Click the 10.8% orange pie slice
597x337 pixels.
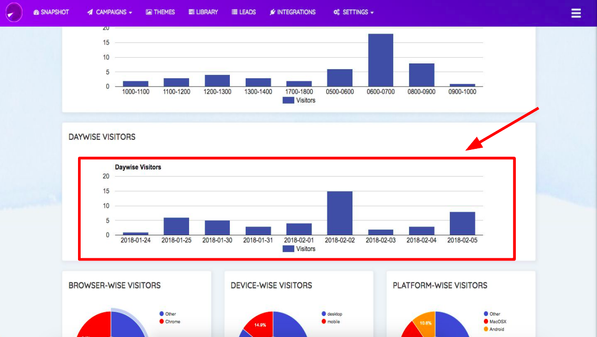pyautogui.click(x=426, y=322)
